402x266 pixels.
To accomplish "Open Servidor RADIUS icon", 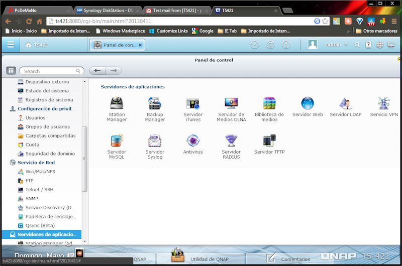I will 231,141.
